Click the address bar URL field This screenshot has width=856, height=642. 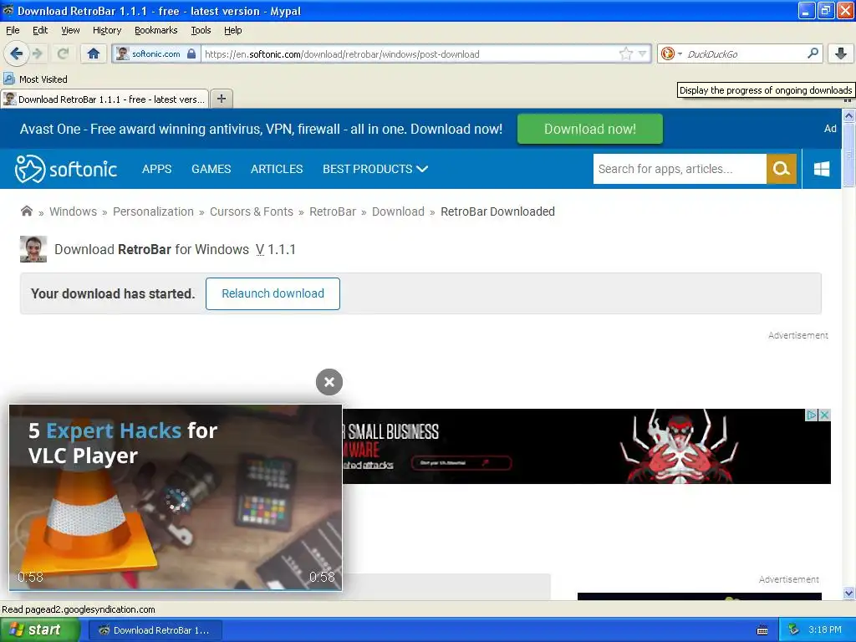[x=410, y=54]
